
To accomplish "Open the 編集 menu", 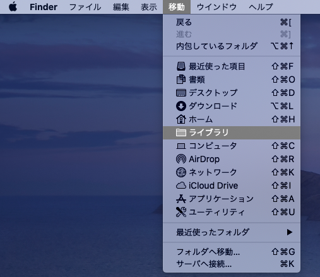I will coord(121,7).
